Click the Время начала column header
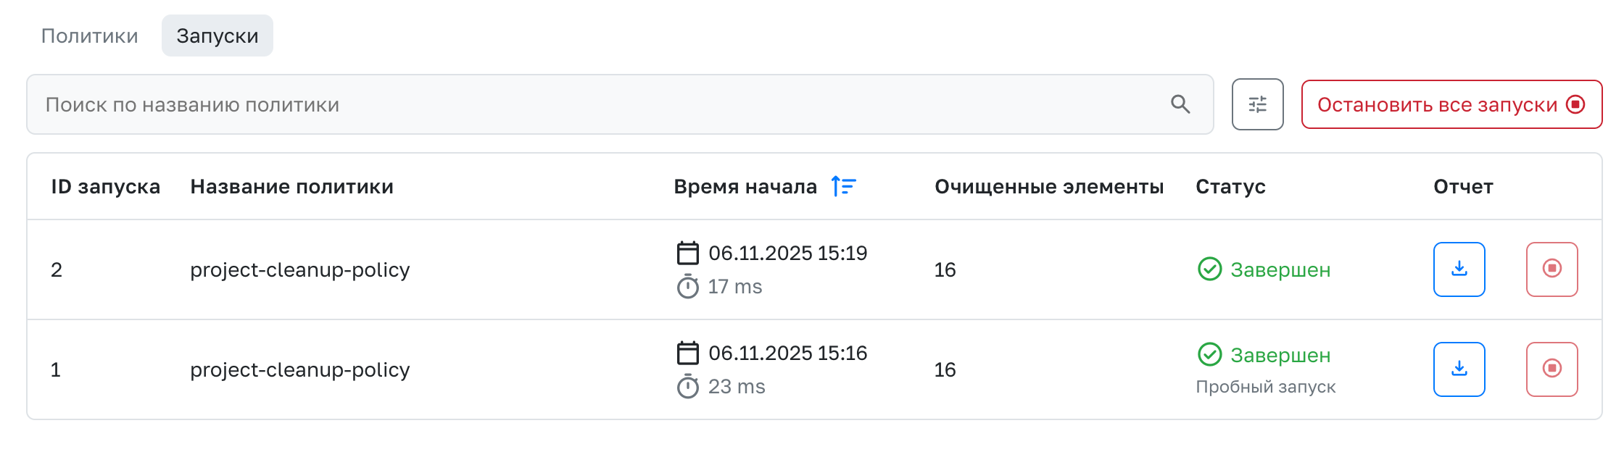Viewport: 1624px width, 452px height. pyautogui.click(x=745, y=186)
